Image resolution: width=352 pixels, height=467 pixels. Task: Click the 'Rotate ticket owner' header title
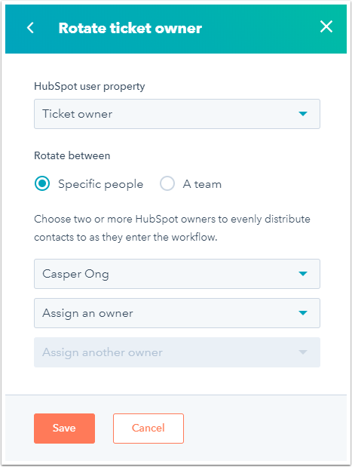click(x=130, y=28)
